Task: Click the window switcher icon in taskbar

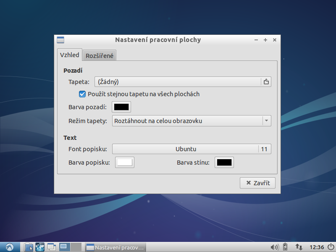Action: click(x=51, y=247)
